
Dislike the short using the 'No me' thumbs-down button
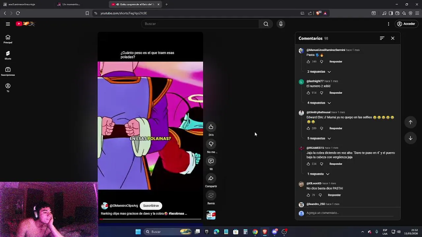point(211,144)
